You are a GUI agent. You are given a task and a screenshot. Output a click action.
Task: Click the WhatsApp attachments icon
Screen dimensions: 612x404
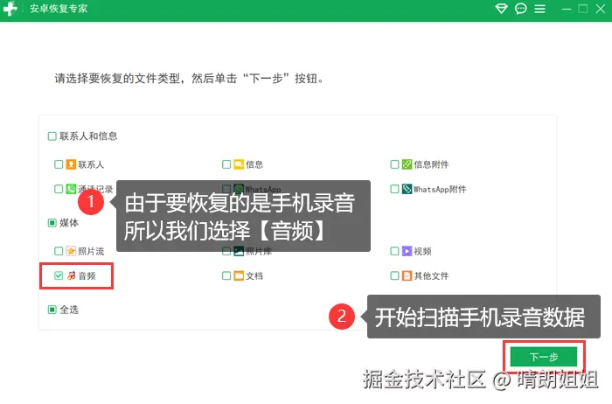click(407, 189)
